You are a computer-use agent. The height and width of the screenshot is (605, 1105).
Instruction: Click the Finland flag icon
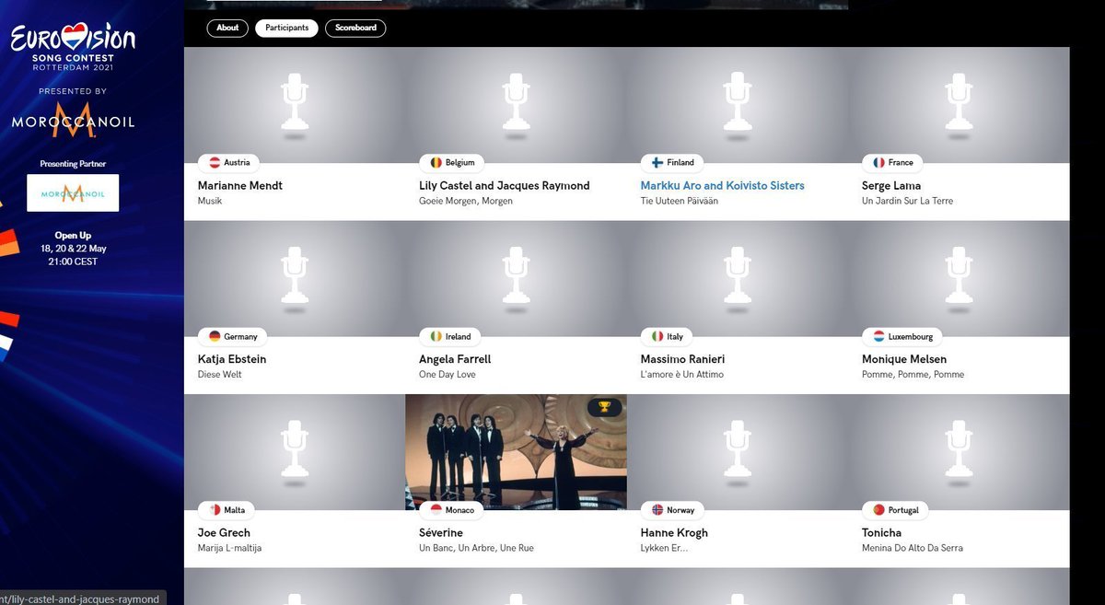(x=657, y=163)
